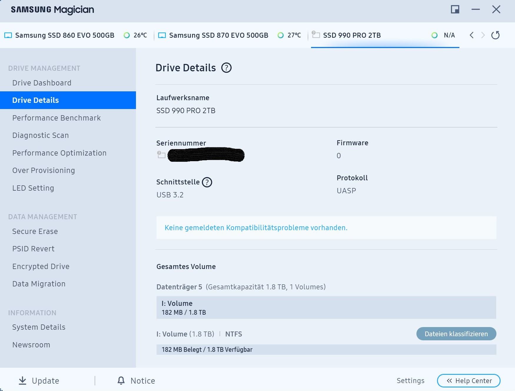
Task: Click the Samsung Magician logo
Action: click(53, 10)
